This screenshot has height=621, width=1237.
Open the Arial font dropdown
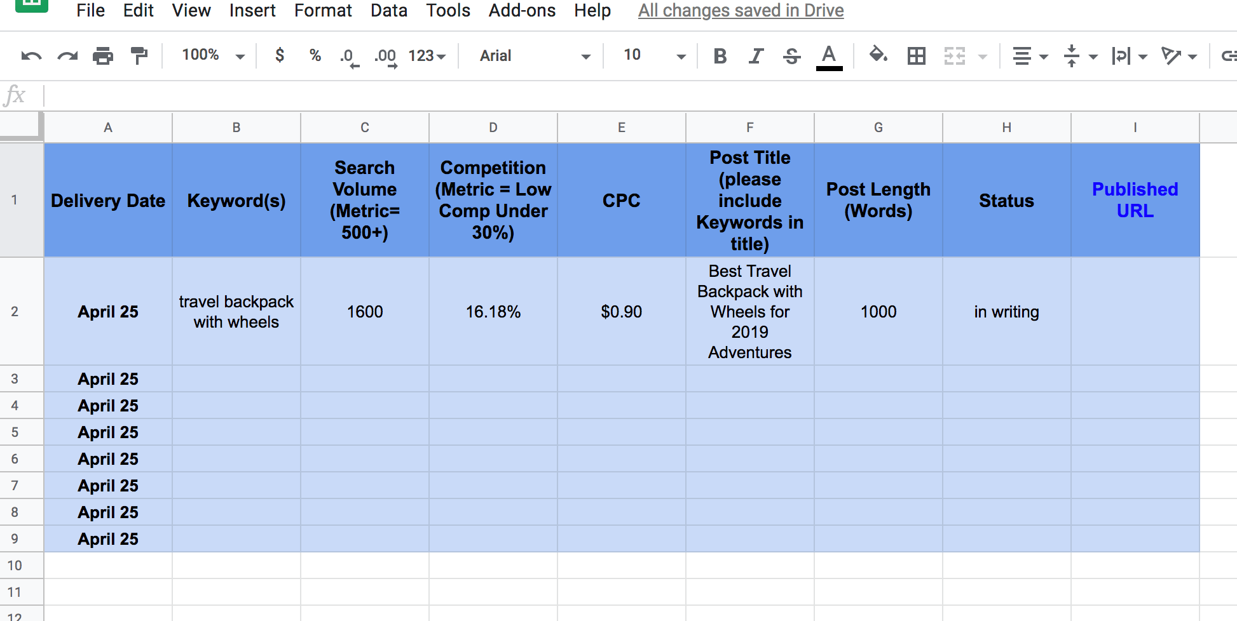(535, 56)
